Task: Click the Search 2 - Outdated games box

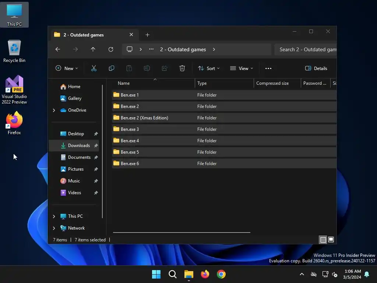Action: 305,49
